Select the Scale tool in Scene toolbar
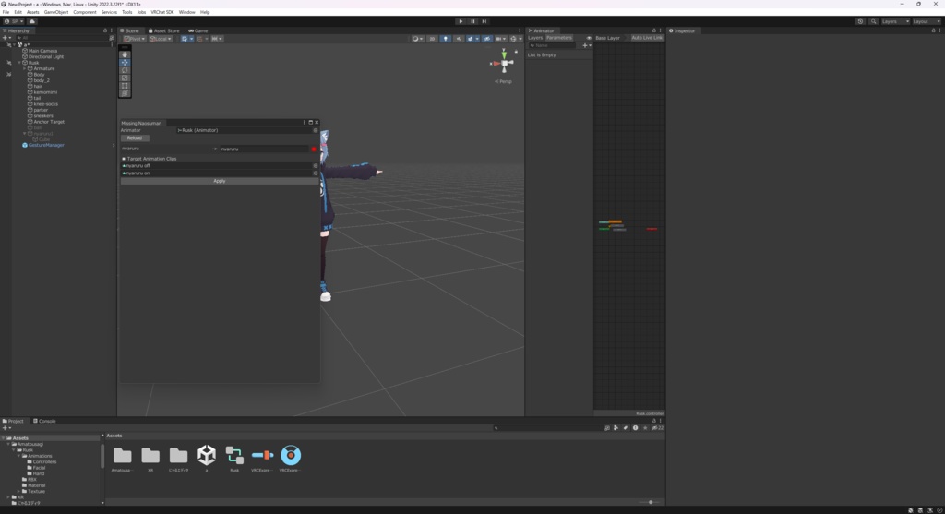The image size is (945, 514). (125, 78)
